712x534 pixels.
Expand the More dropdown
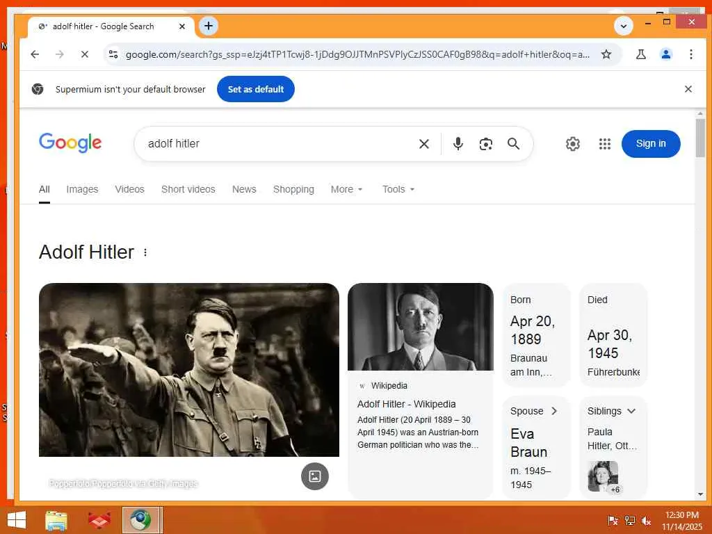[346, 189]
